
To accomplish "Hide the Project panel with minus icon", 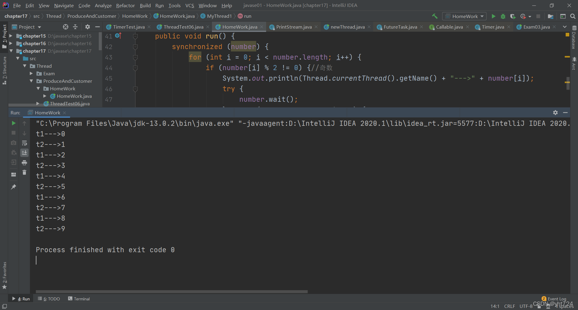I will (97, 27).
